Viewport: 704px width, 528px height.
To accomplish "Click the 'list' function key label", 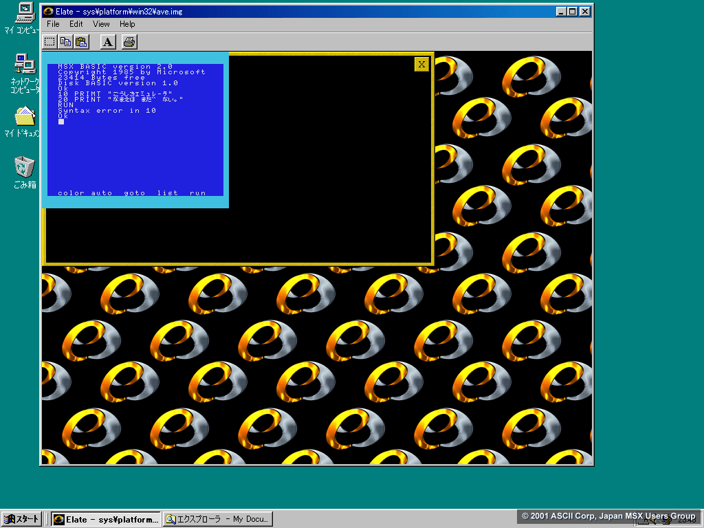I will point(168,193).
